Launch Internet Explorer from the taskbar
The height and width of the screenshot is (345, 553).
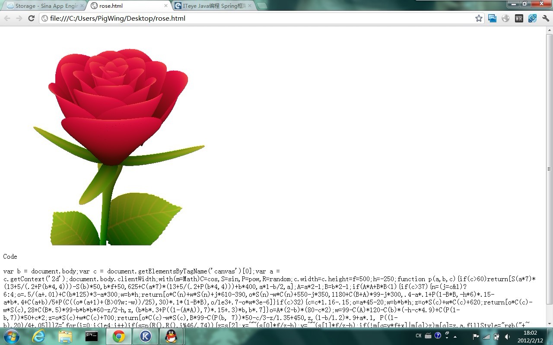pos(38,336)
